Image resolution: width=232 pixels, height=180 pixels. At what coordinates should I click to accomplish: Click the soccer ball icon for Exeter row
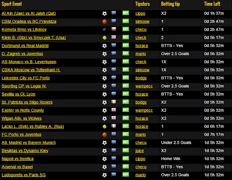[105, 110]
